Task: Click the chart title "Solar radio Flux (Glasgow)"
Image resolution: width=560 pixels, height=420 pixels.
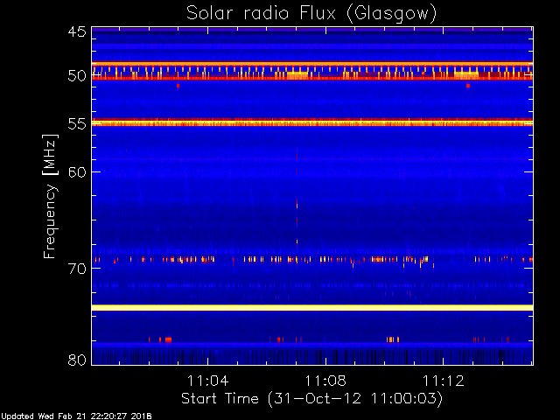Action: pyautogui.click(x=311, y=14)
